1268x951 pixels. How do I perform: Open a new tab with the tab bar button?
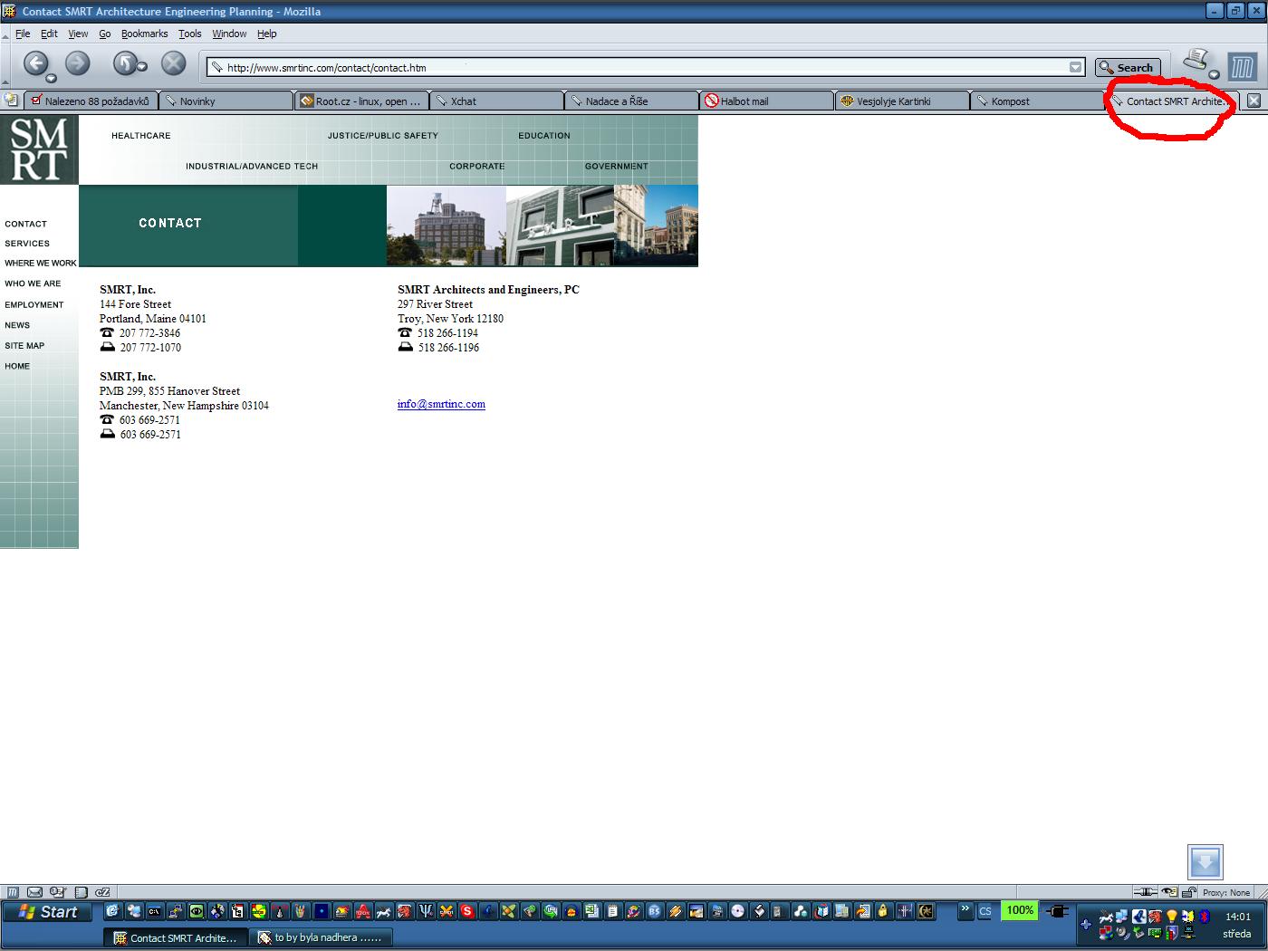point(11,101)
